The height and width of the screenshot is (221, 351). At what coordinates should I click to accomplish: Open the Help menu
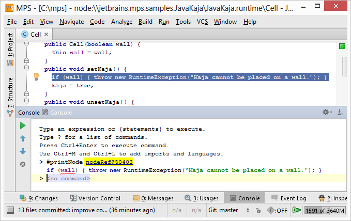point(250,22)
